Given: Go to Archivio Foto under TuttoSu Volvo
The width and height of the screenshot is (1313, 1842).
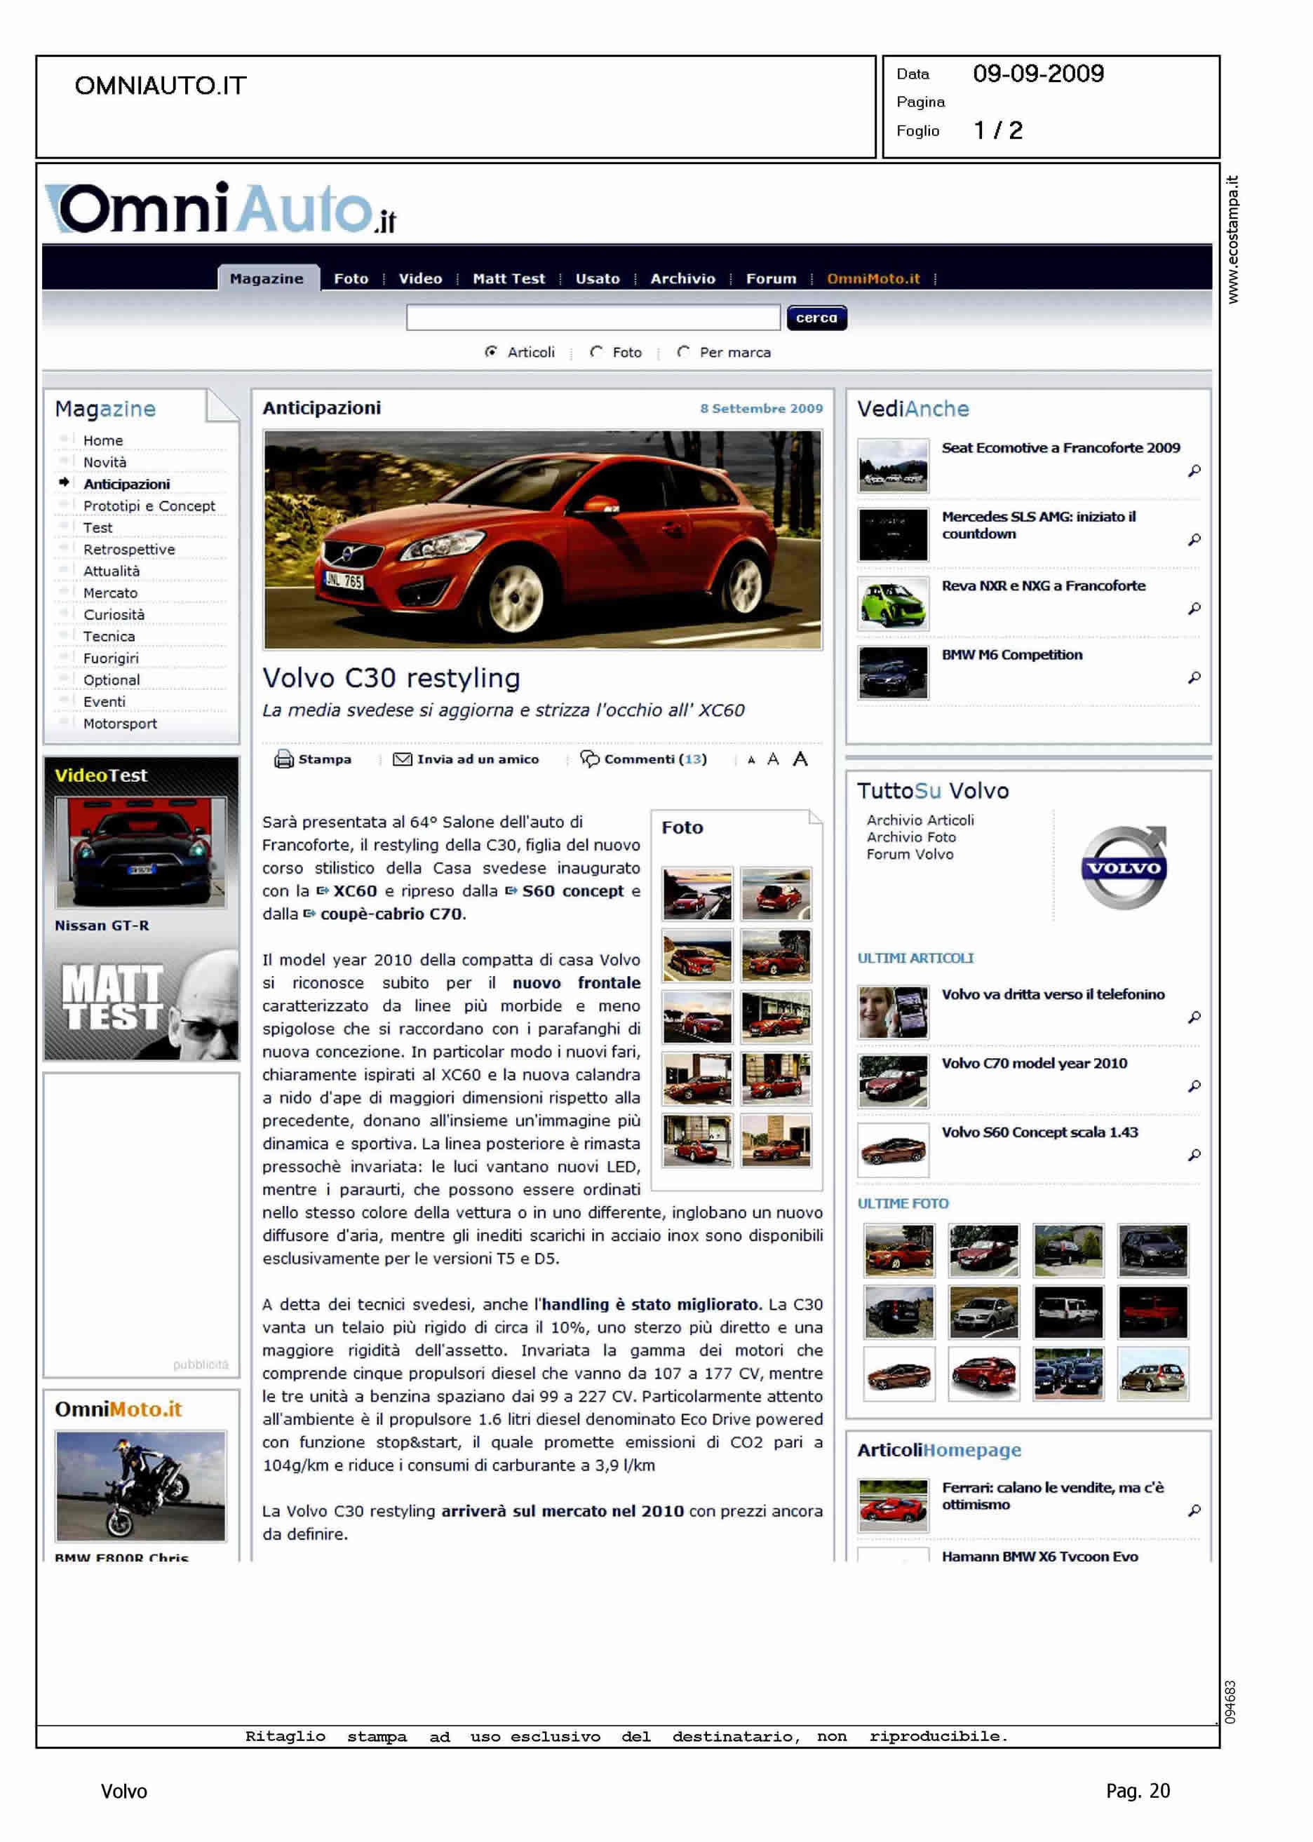Looking at the screenshot, I should pos(910,837).
